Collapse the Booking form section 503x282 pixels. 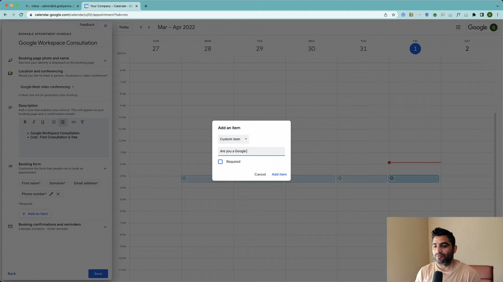[105, 169]
